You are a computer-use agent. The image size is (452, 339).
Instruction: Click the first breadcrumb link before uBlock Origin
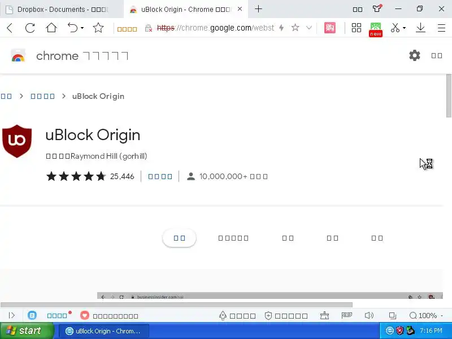[6, 96]
